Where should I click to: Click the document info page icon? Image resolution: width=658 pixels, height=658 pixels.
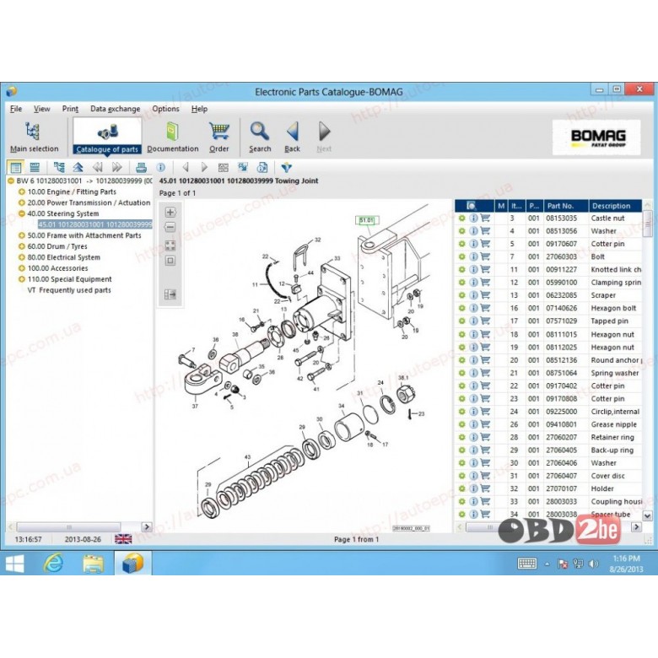coord(262,168)
